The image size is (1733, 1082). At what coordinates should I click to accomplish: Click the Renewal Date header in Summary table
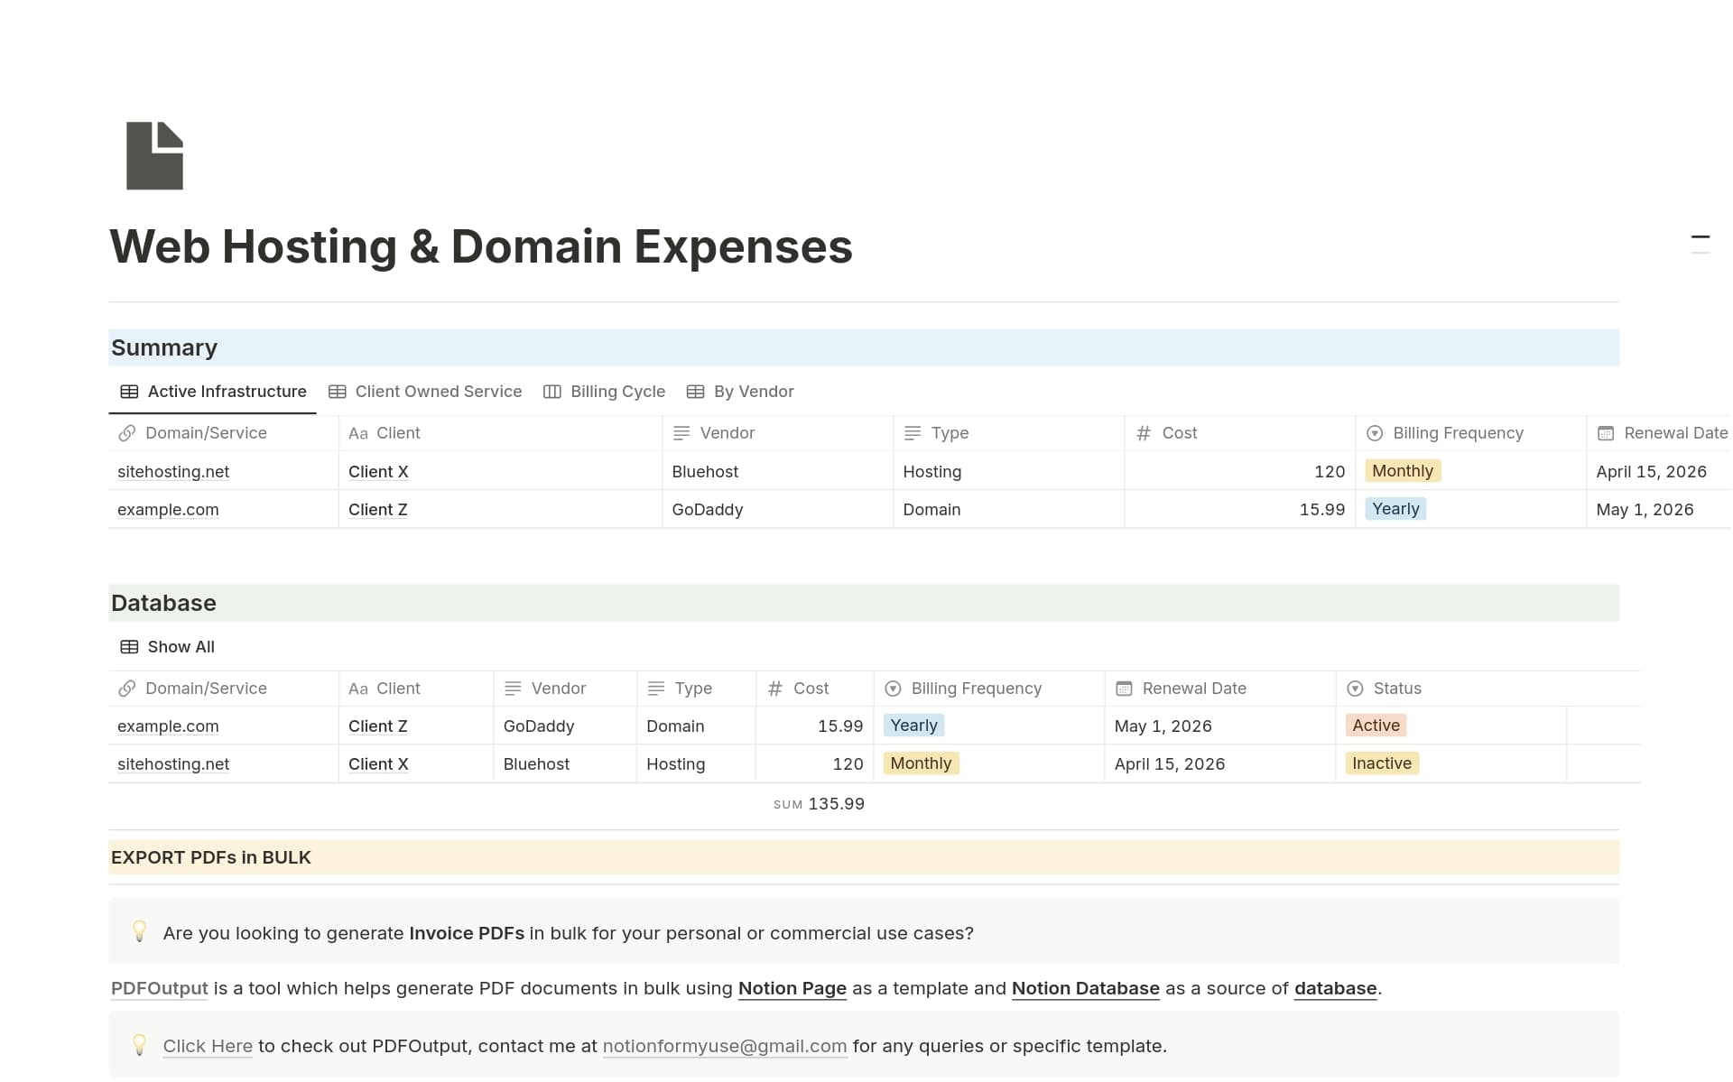1659,433
